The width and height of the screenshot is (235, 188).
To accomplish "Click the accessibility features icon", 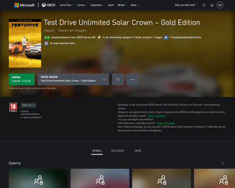I will point(166,38).
